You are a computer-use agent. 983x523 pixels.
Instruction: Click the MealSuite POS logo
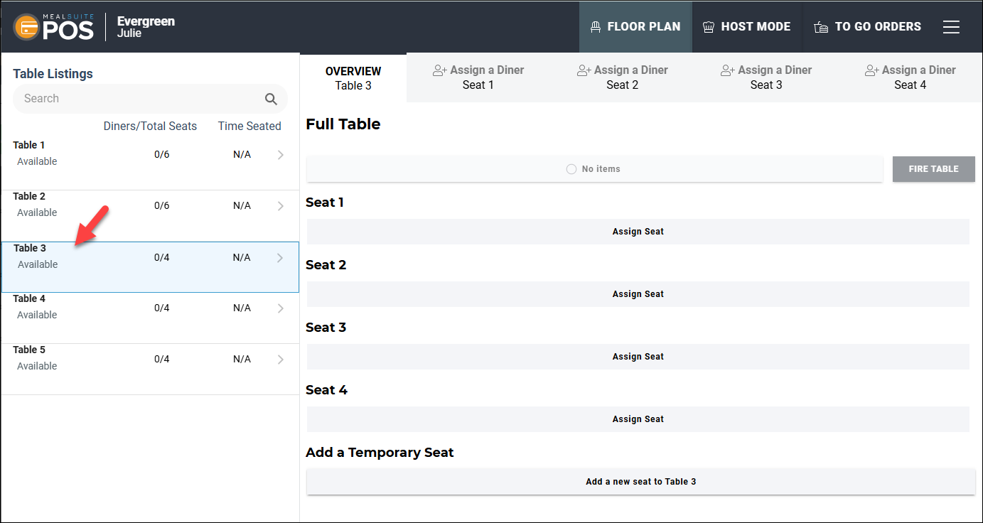pos(54,27)
